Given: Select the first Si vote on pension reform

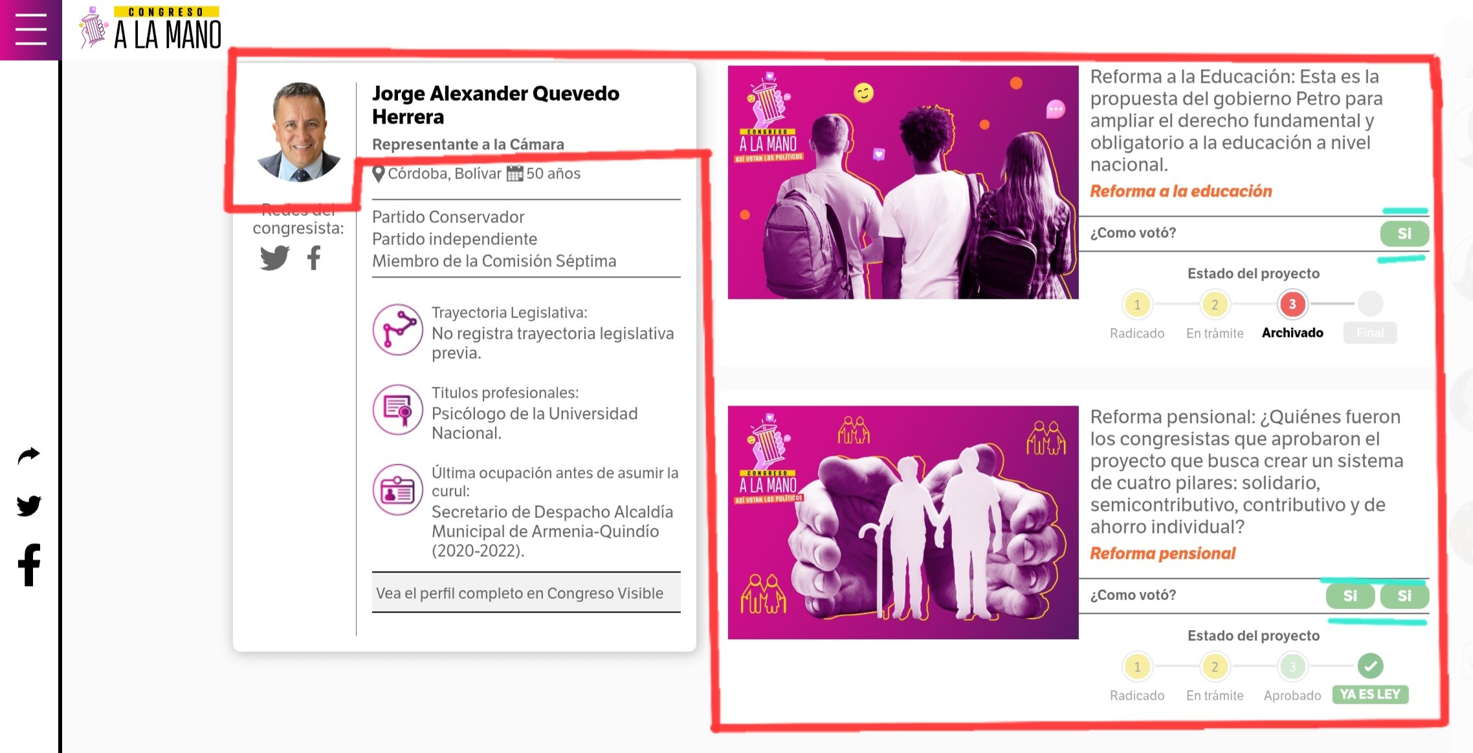Looking at the screenshot, I should click(1349, 596).
